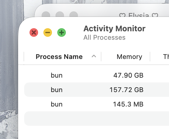The height and width of the screenshot is (139, 169).
Task: Toggle the sort direction chevron in Process Name
Action: 94,56
